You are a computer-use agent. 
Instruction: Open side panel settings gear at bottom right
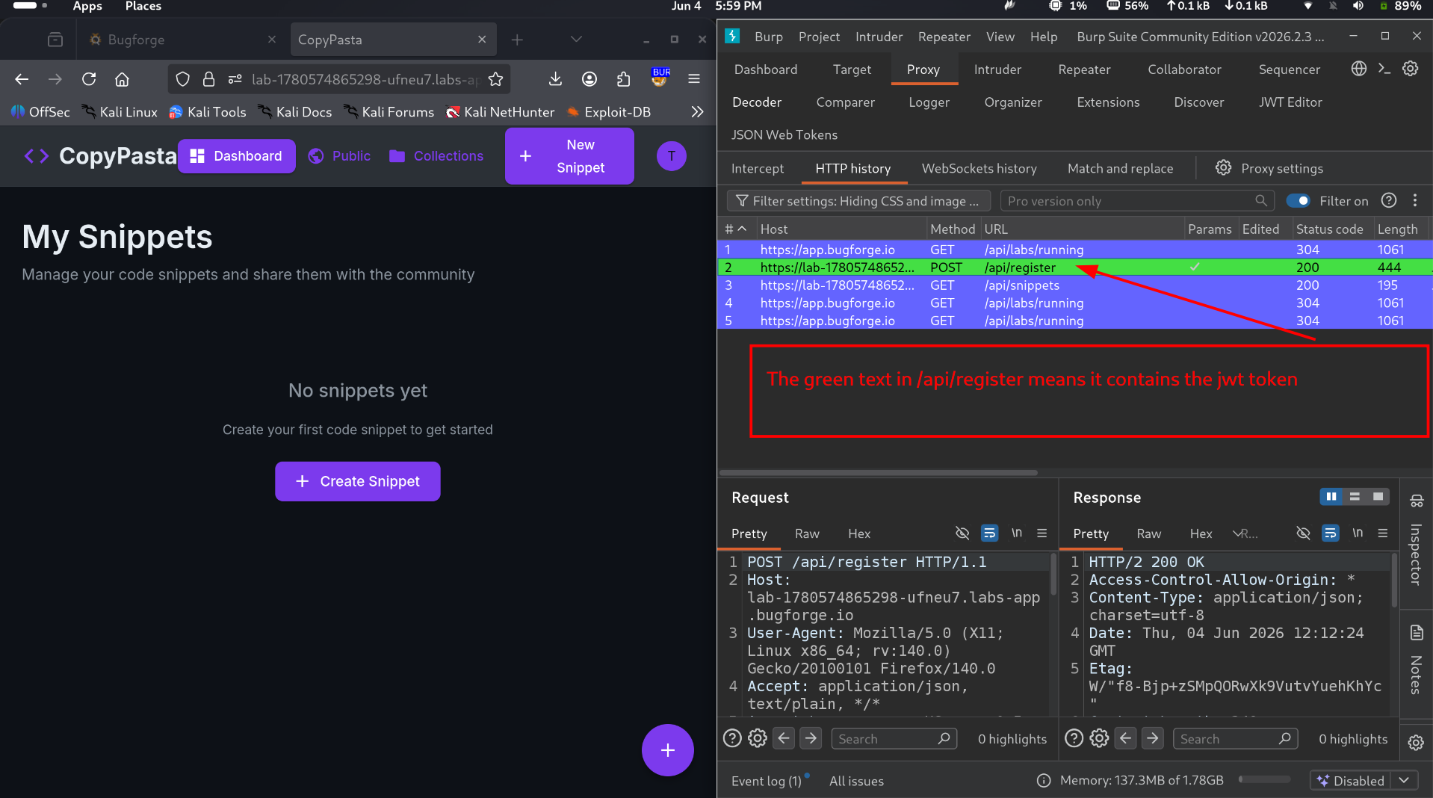(x=1416, y=743)
